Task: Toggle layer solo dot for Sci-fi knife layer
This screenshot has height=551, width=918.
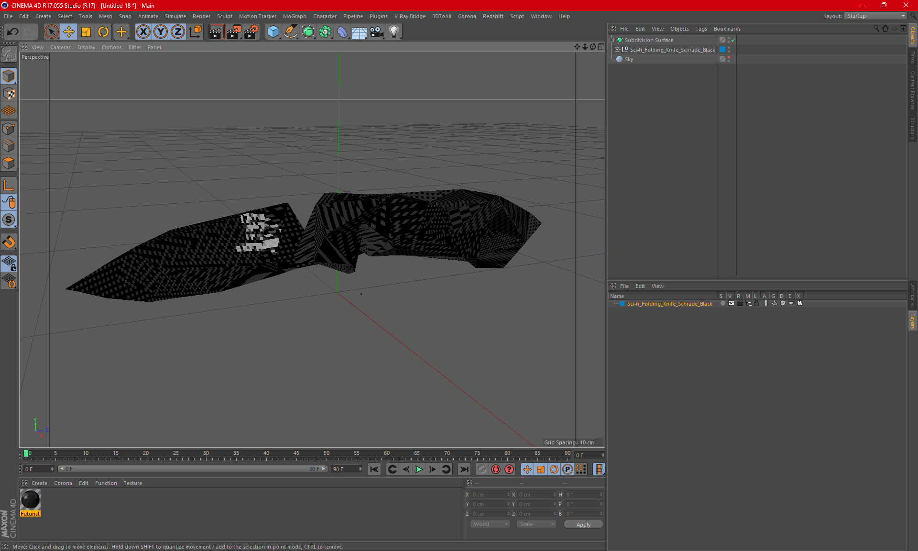Action: 722,304
